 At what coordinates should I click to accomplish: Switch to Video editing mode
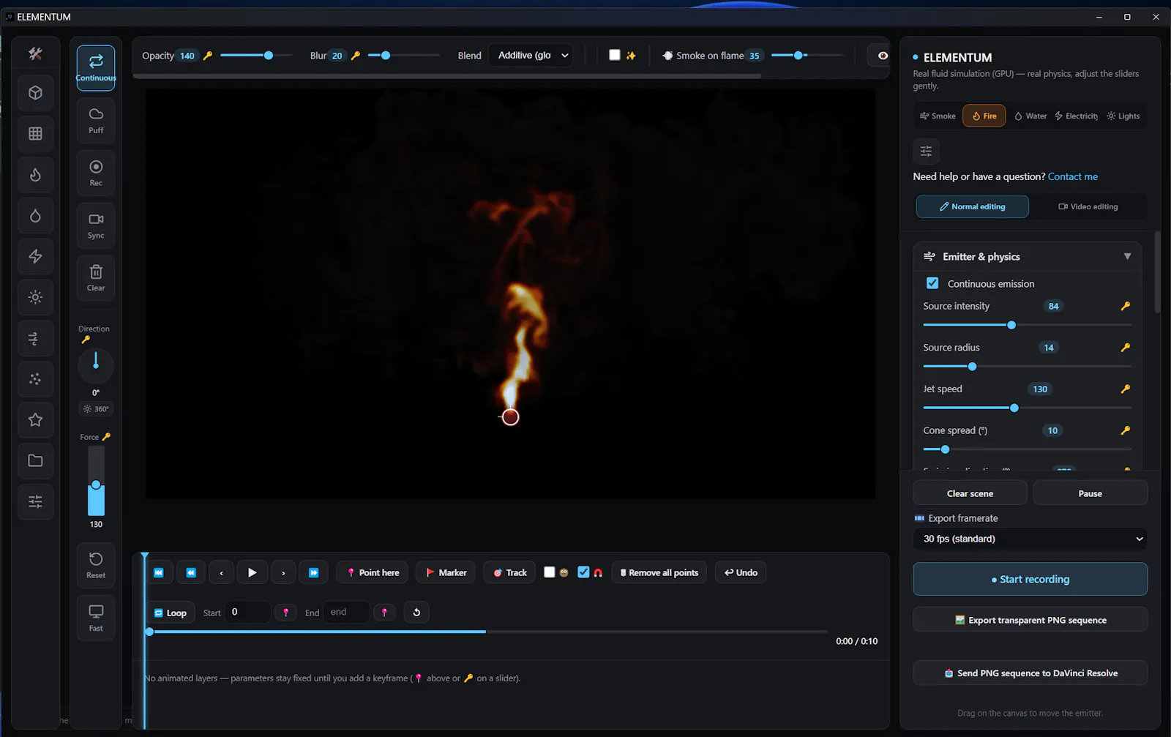[x=1088, y=206]
